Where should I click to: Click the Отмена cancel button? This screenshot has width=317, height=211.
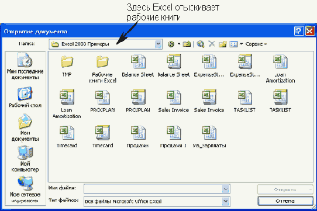pos(285,201)
